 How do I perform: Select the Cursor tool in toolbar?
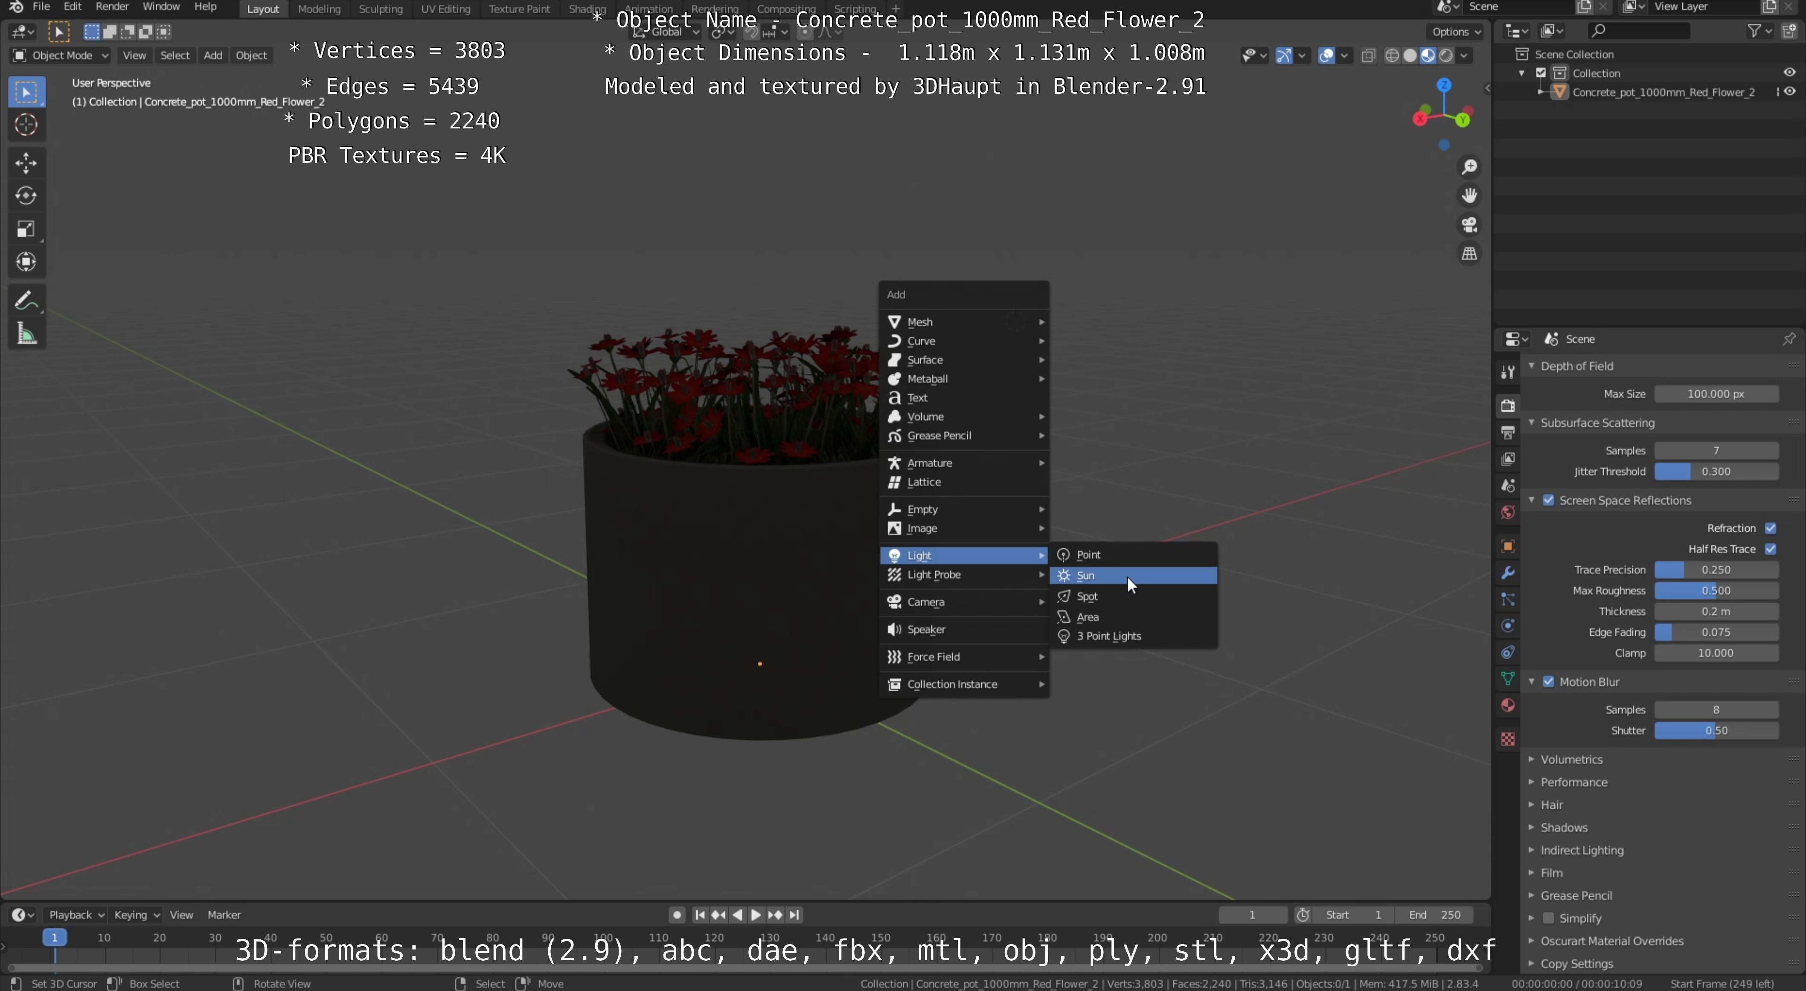pos(26,125)
